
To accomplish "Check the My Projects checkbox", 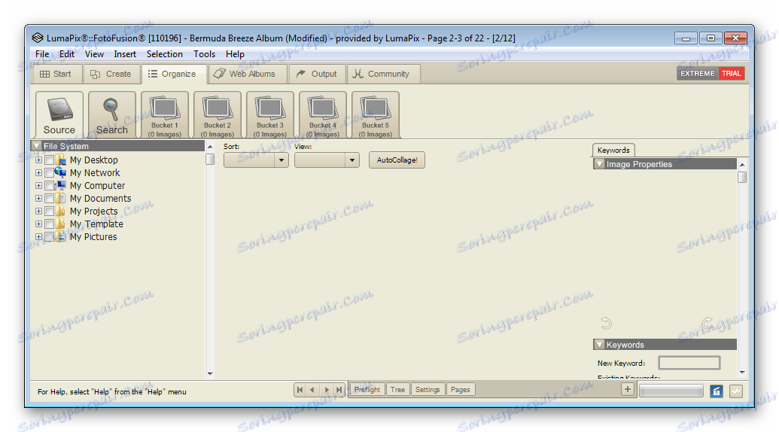I will click(49, 211).
